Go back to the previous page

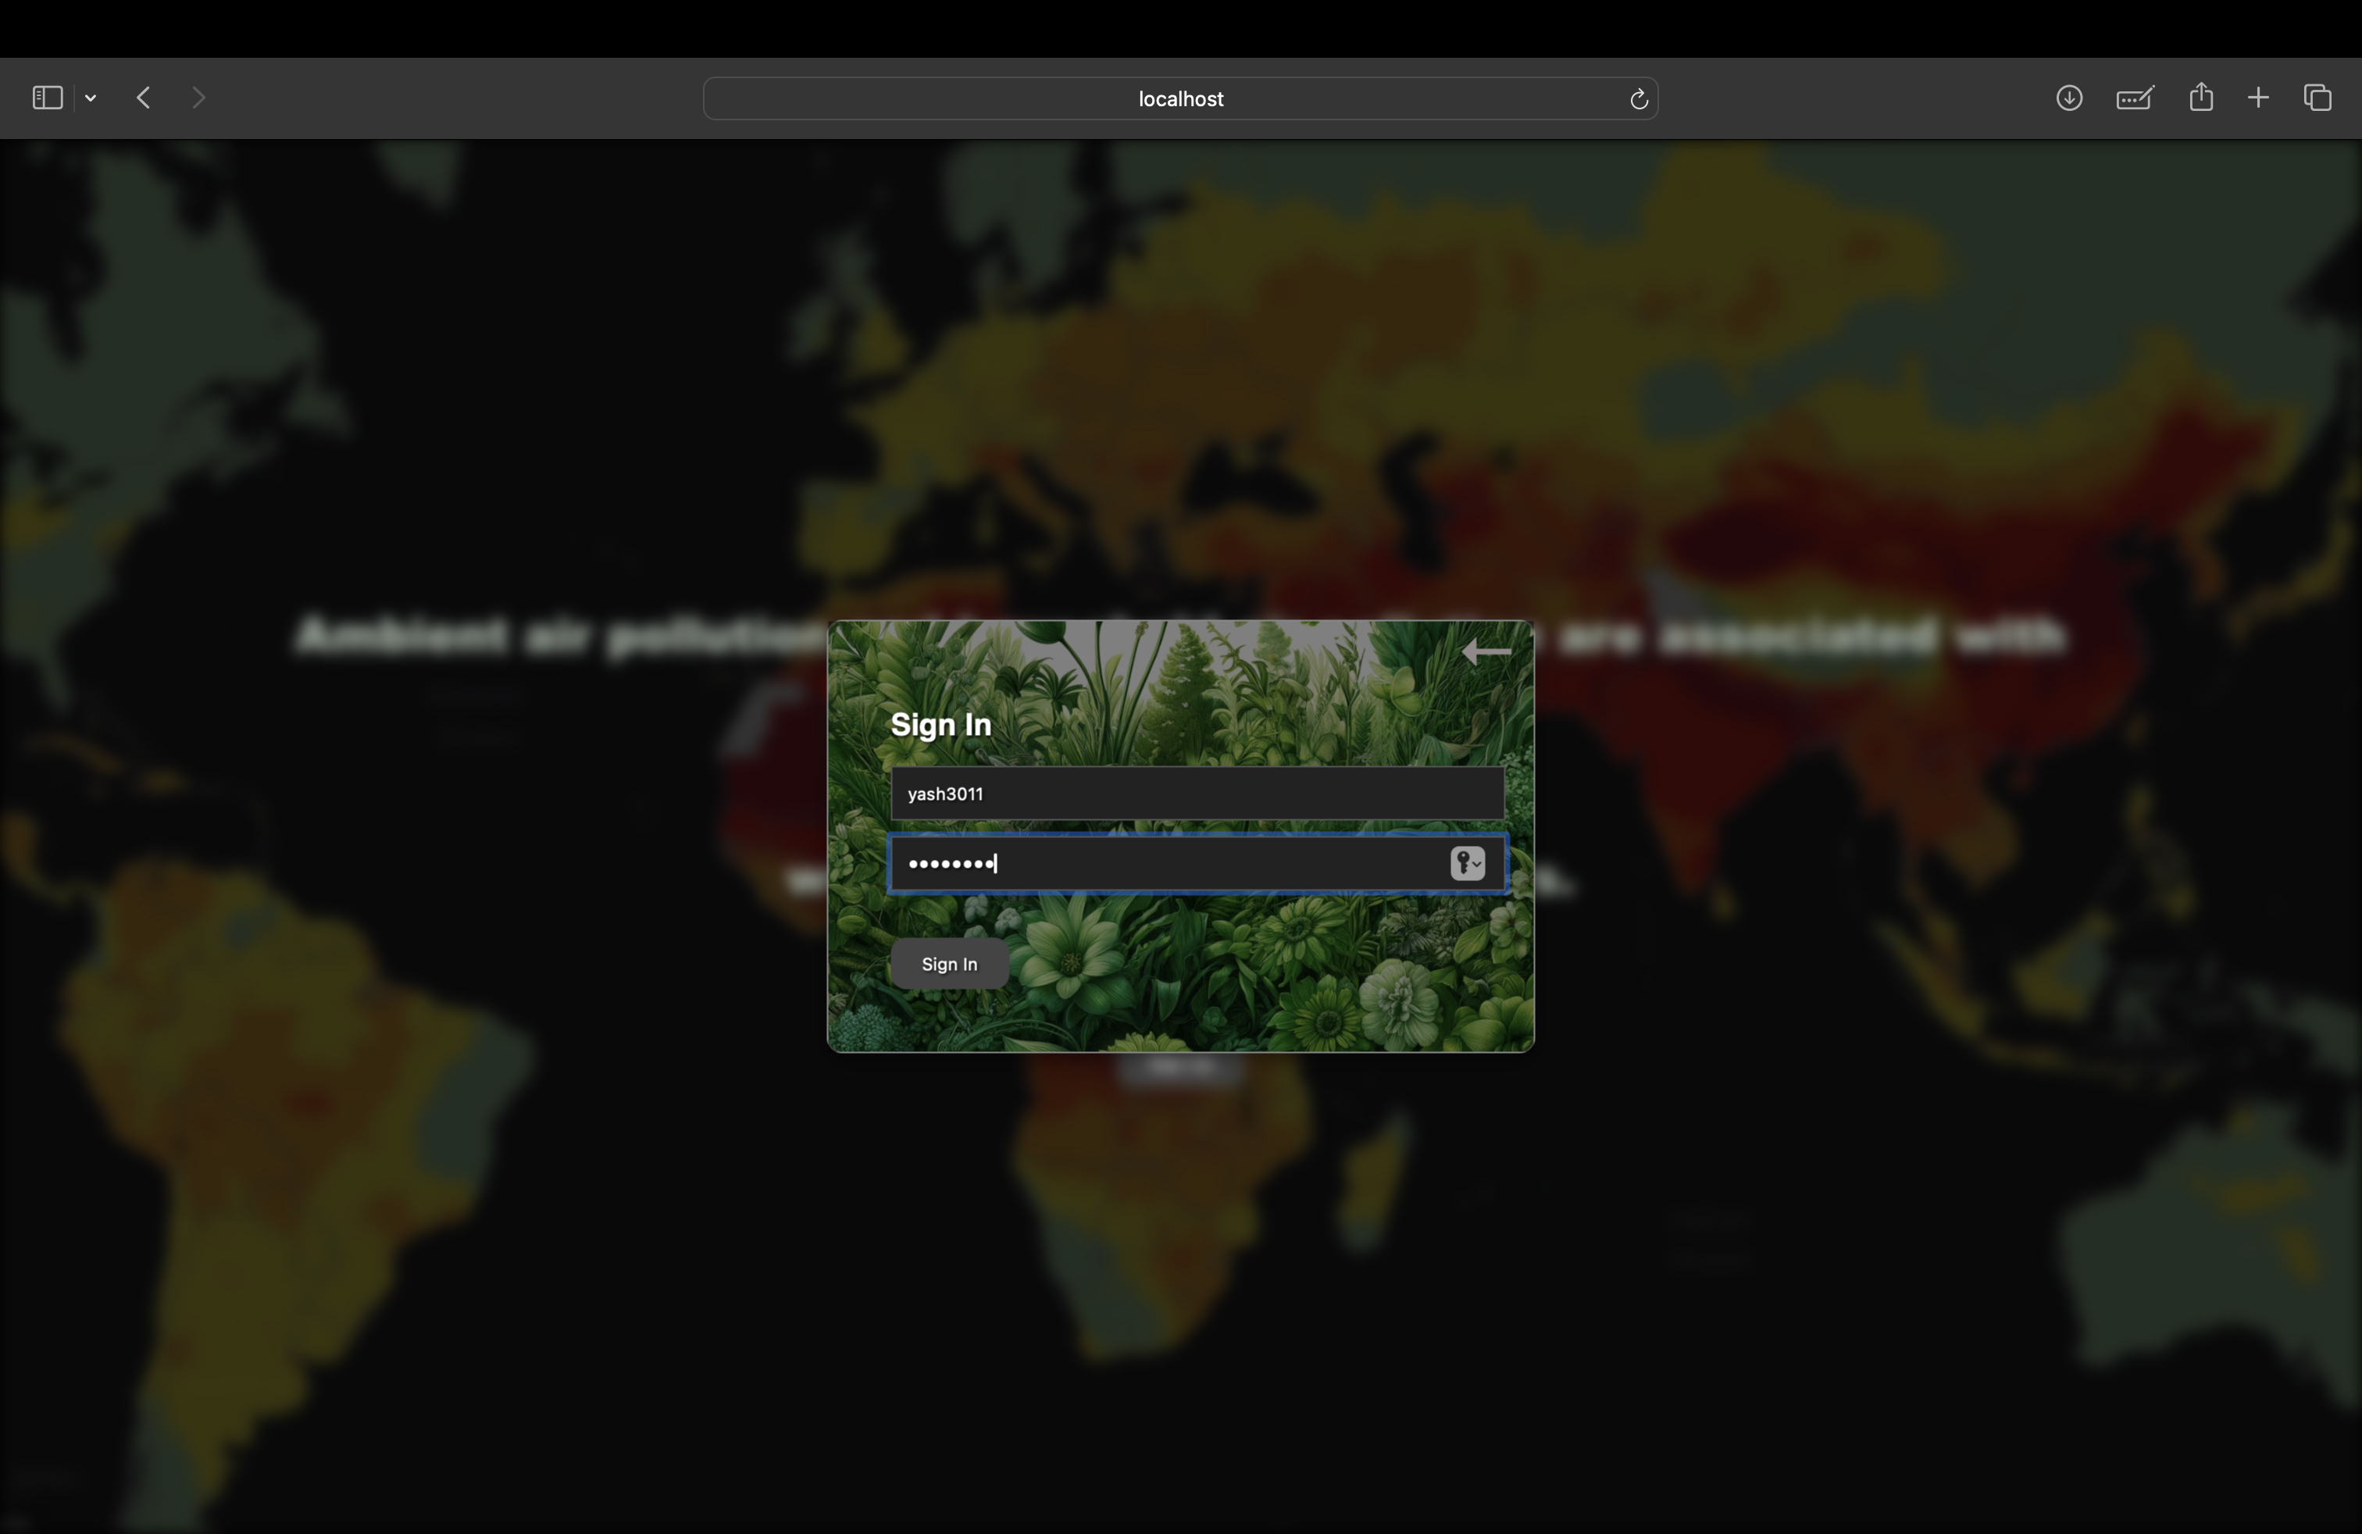144,97
